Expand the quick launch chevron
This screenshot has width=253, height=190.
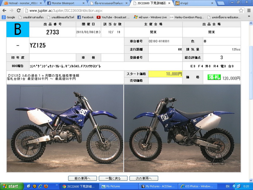coord(57,185)
